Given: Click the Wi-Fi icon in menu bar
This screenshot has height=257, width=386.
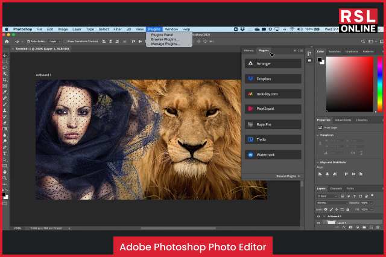Looking at the screenshot, I should (x=292, y=29).
